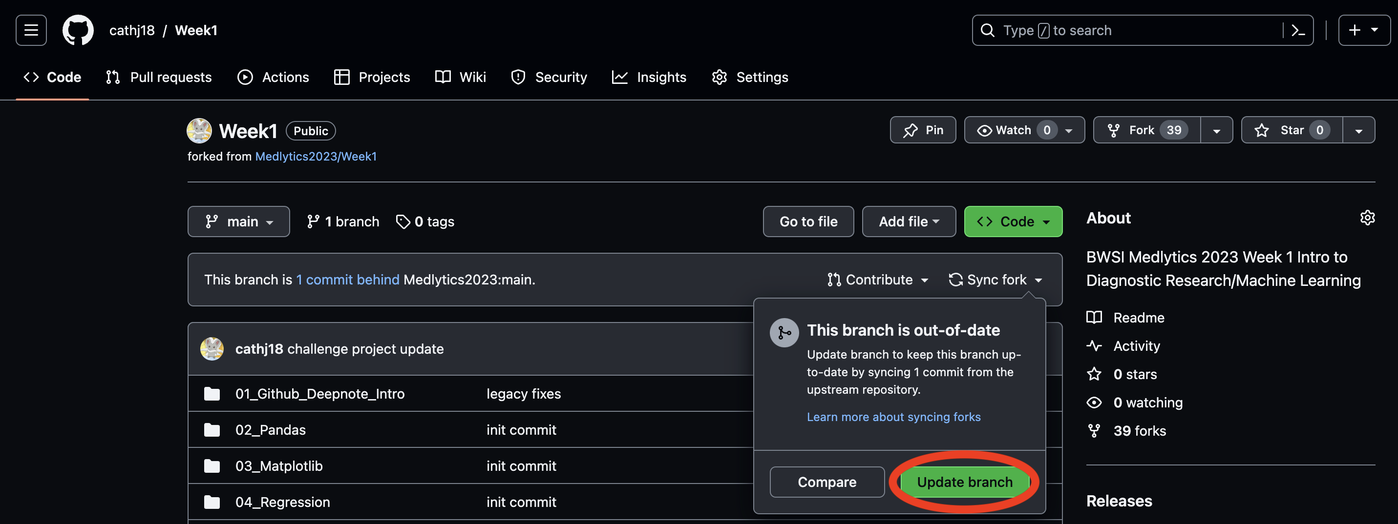Click the GitHub octocat logo
The height and width of the screenshot is (524, 1398).
[x=78, y=30]
